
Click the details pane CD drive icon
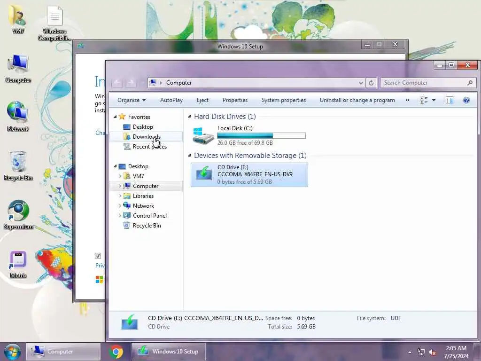pyautogui.click(x=130, y=322)
